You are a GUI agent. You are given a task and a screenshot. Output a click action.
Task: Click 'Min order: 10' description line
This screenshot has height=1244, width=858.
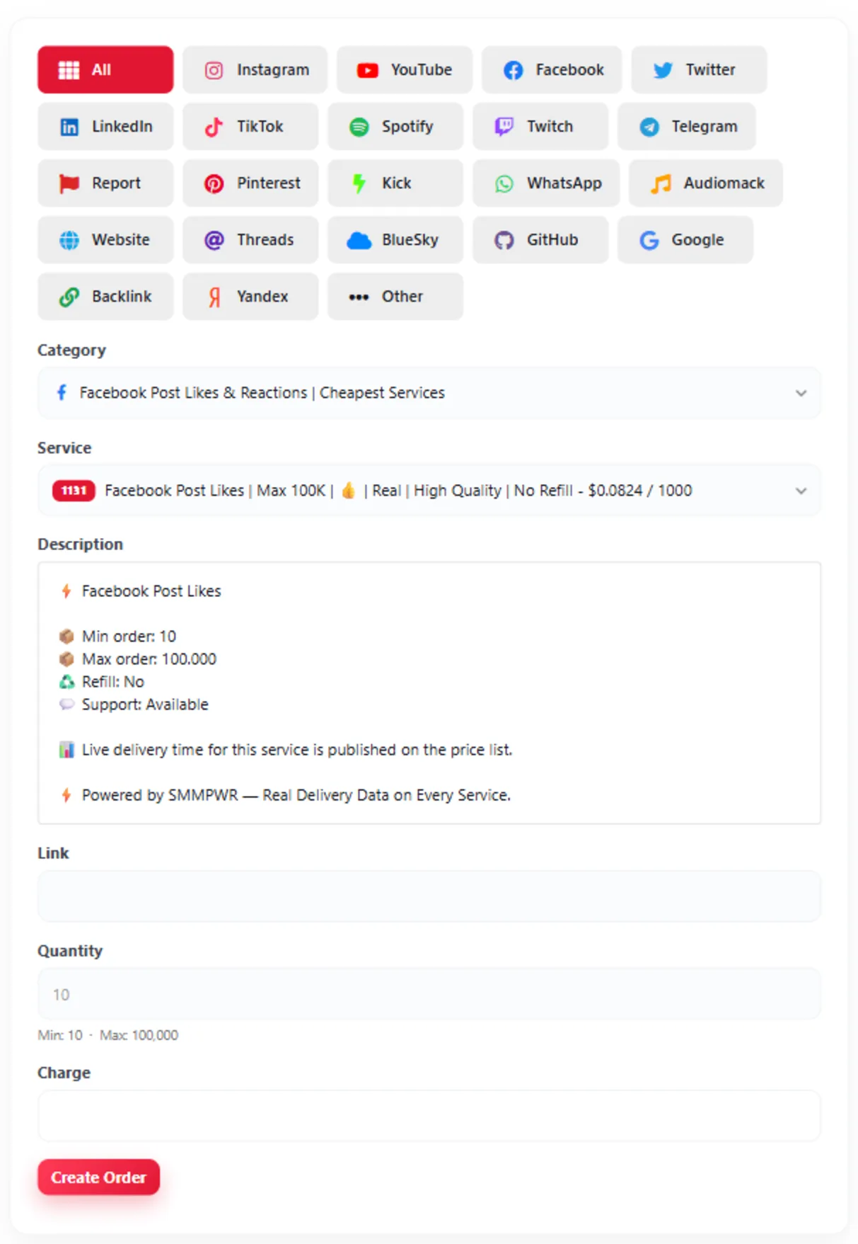pos(129,637)
